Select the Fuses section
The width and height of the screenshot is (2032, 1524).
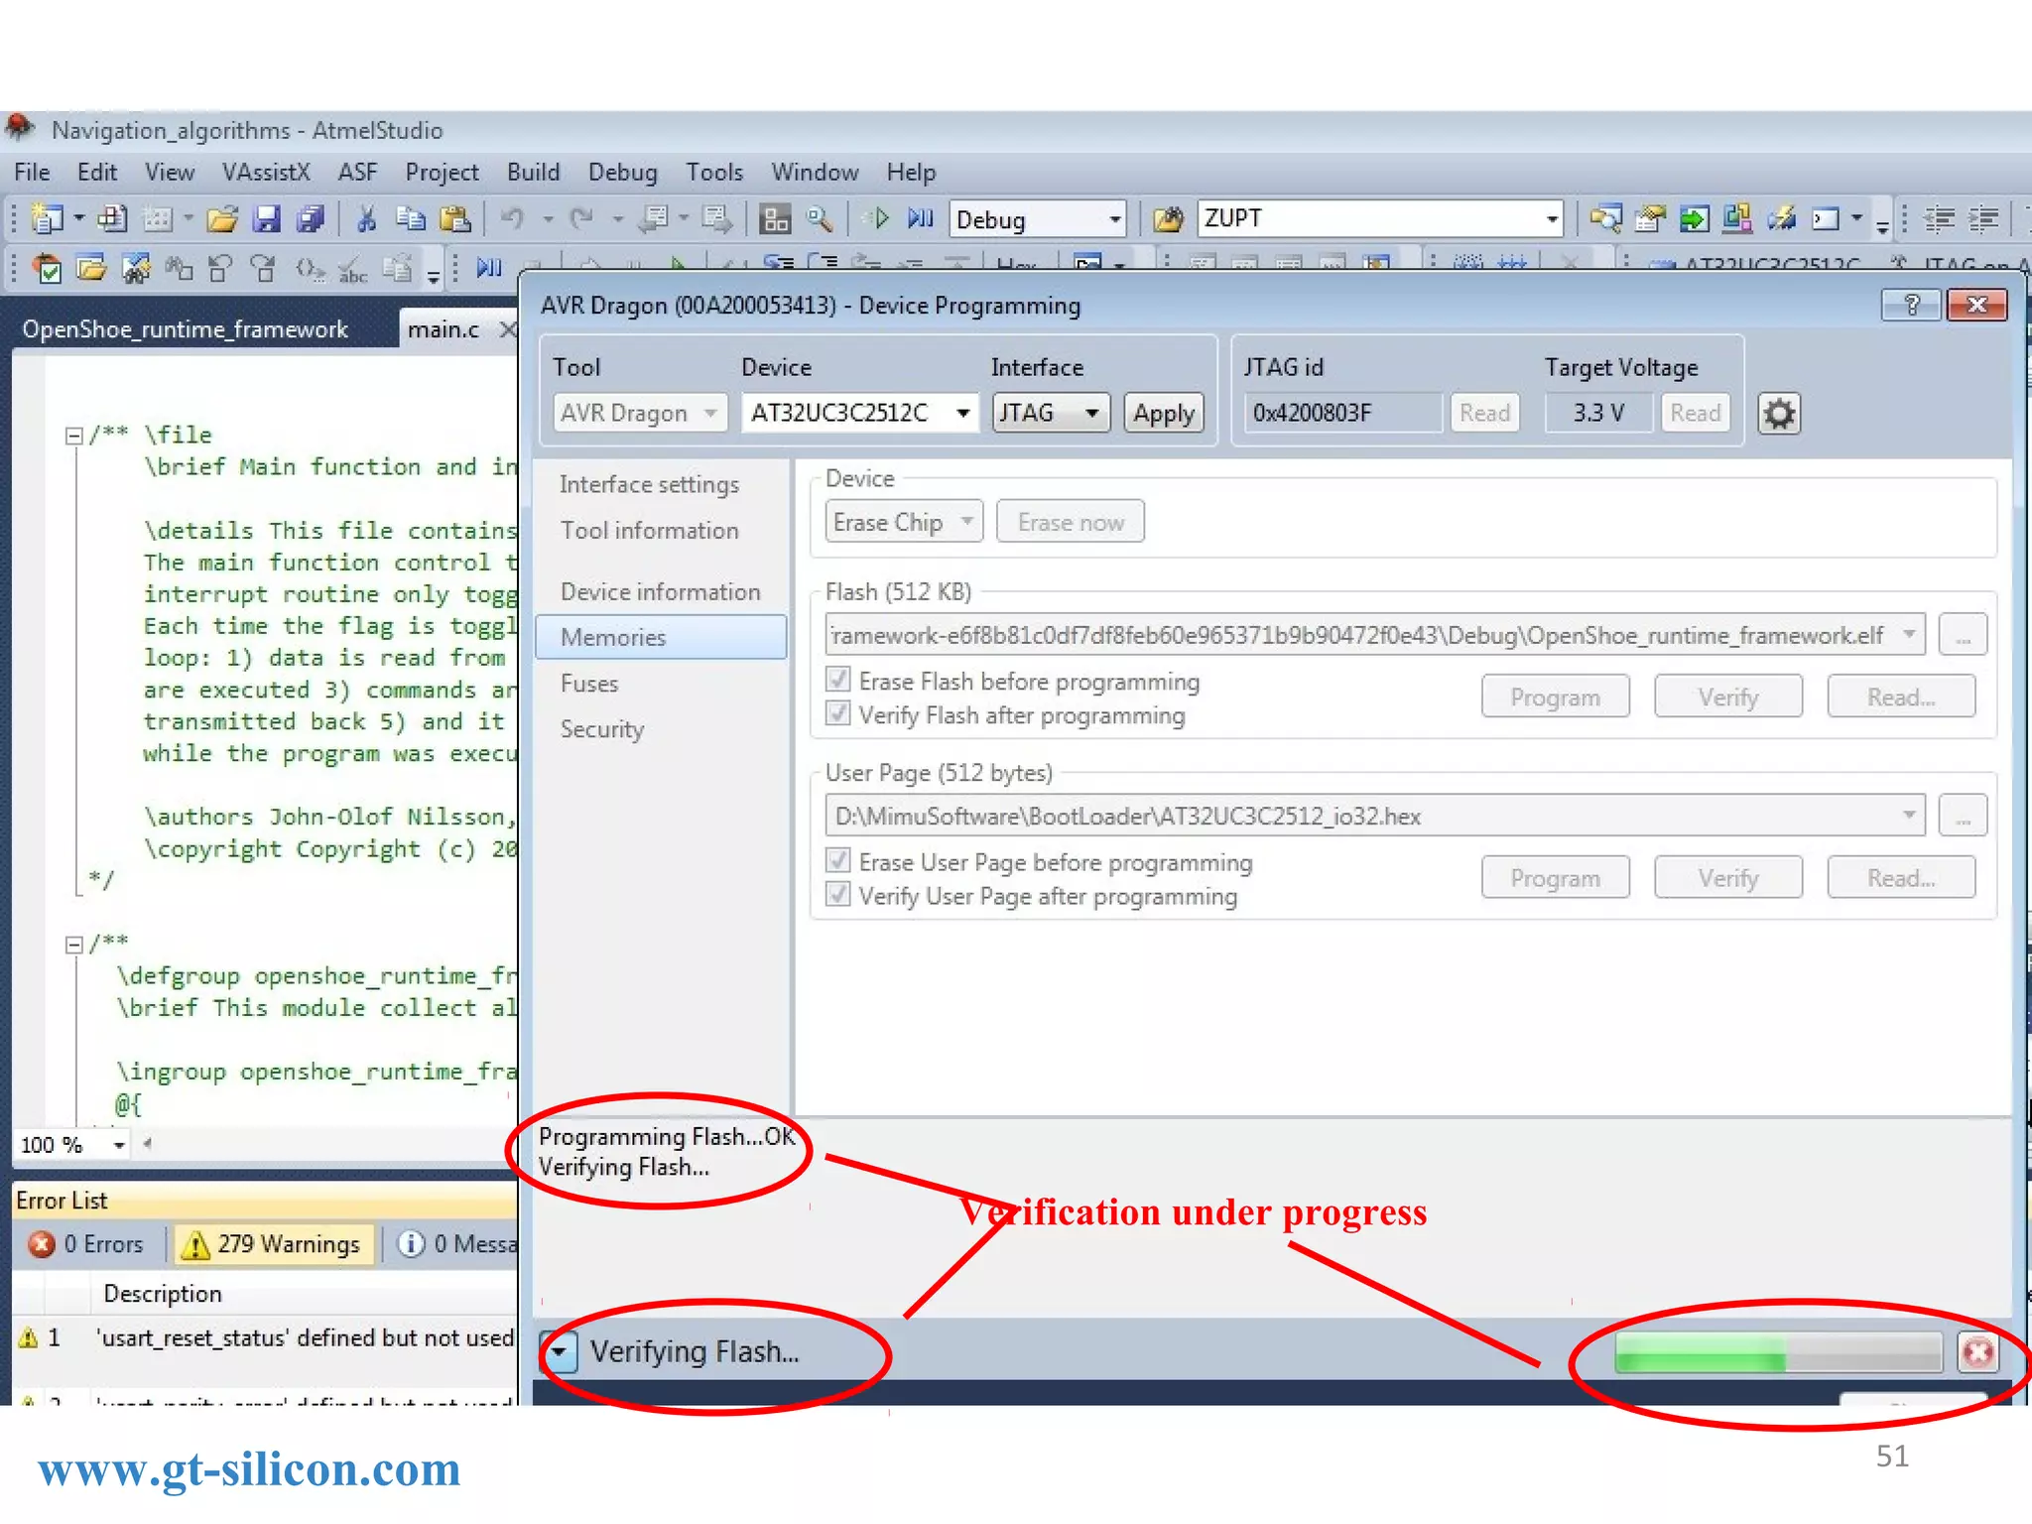(x=589, y=684)
